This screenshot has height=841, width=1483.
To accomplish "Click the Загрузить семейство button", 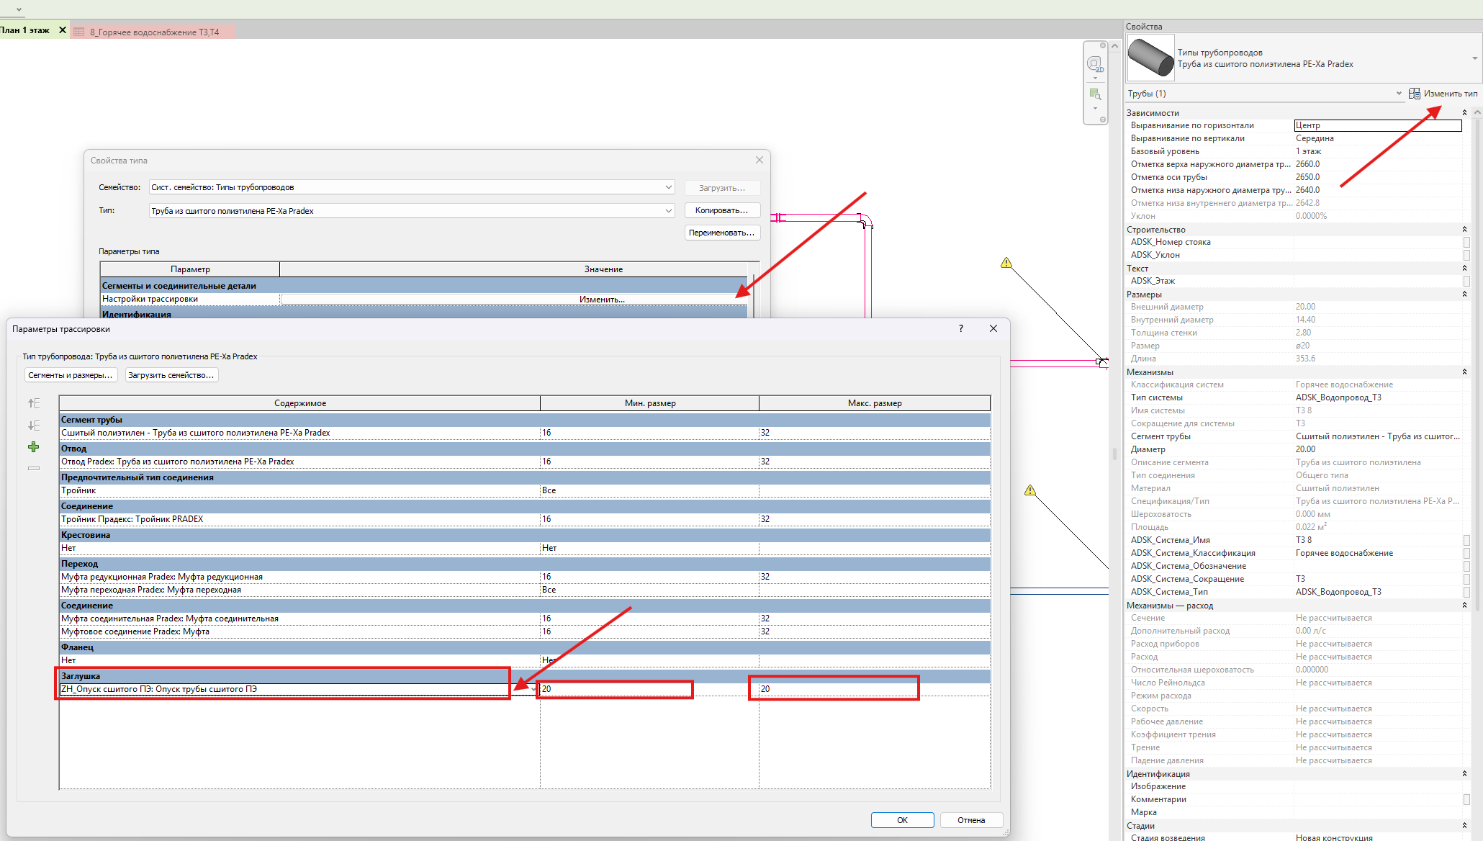I will point(171,375).
